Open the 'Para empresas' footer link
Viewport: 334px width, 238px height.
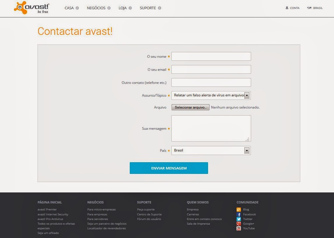(x=97, y=214)
